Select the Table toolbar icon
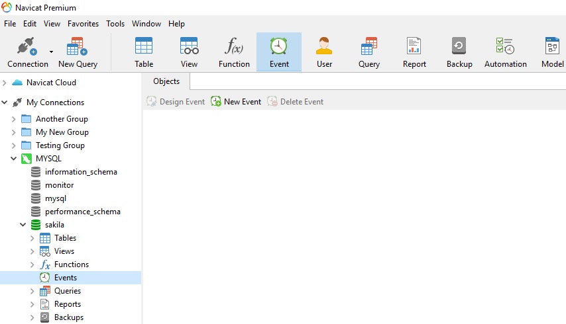The width and height of the screenshot is (566, 324). tap(144, 52)
